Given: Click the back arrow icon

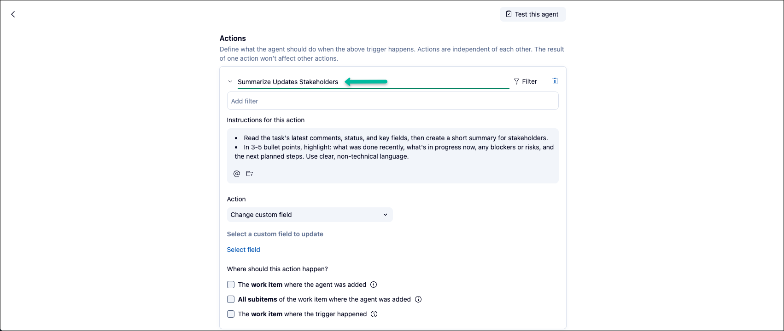Looking at the screenshot, I should tap(13, 14).
